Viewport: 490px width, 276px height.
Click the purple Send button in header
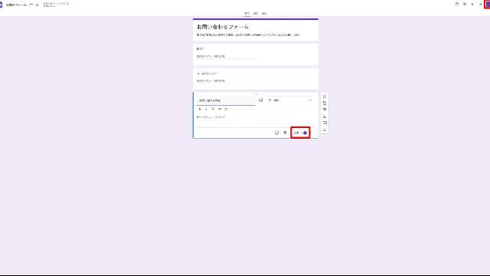488,5
